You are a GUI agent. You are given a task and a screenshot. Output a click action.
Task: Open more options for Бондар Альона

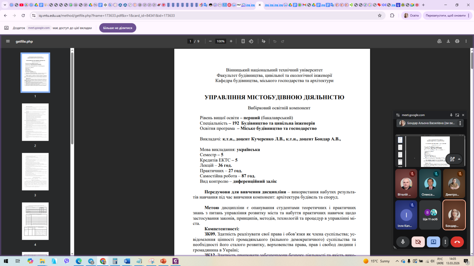pos(460,123)
